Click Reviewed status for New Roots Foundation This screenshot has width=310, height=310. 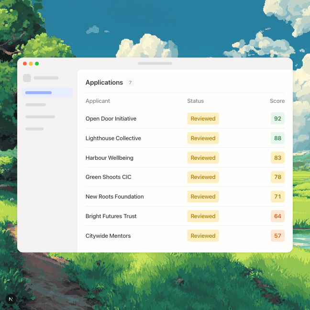click(203, 197)
